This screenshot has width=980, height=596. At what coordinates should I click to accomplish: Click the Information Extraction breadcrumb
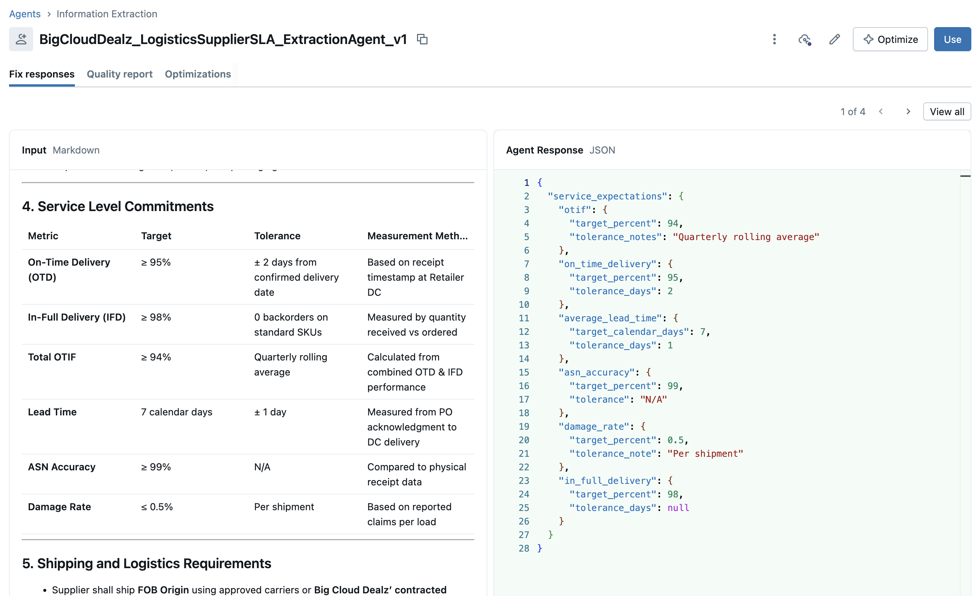[x=107, y=14]
